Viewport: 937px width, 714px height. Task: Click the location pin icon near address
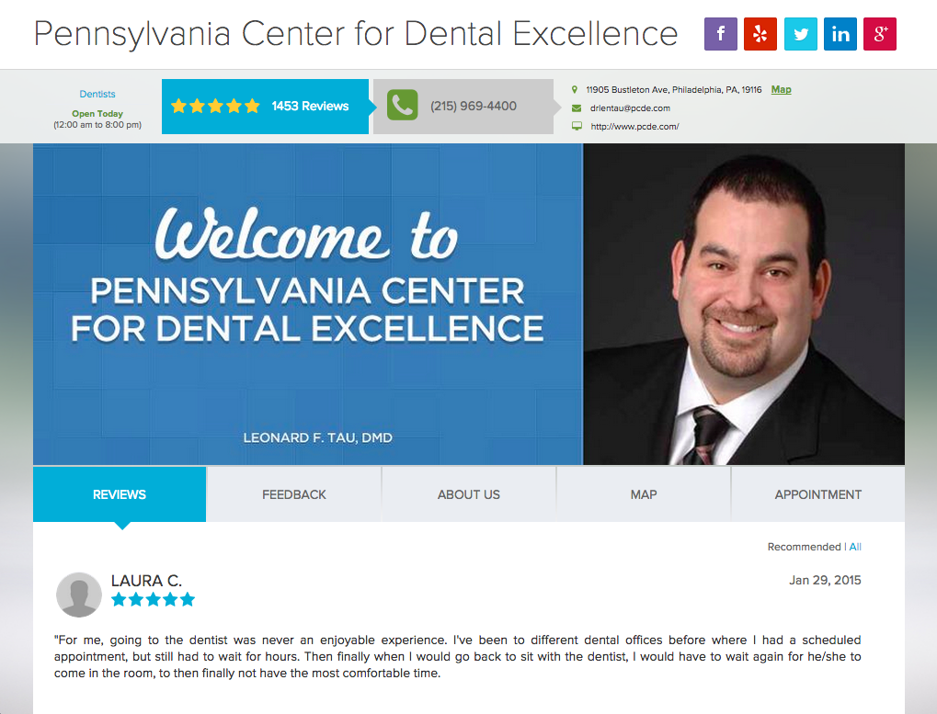575,89
